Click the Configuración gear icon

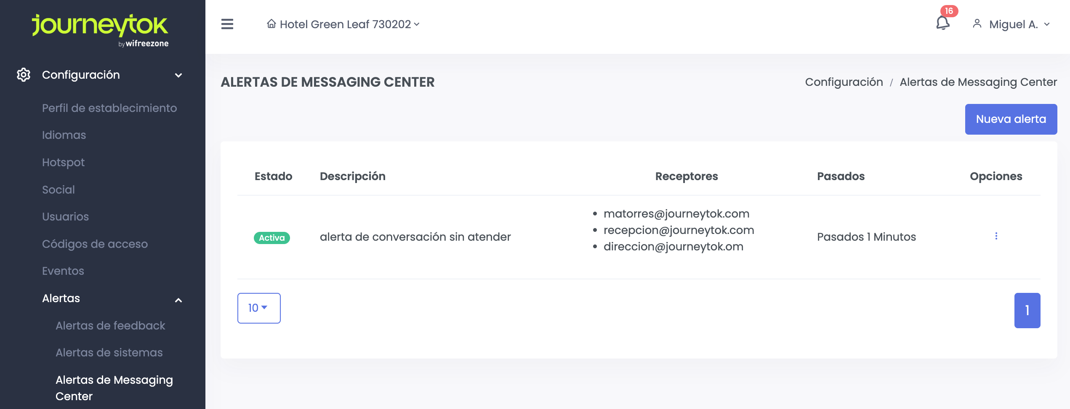tap(24, 75)
